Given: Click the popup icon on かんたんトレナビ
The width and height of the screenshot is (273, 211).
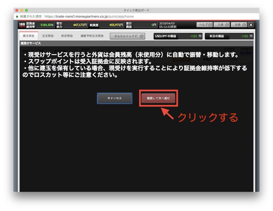Looking at the screenshot, I should 142,36.
